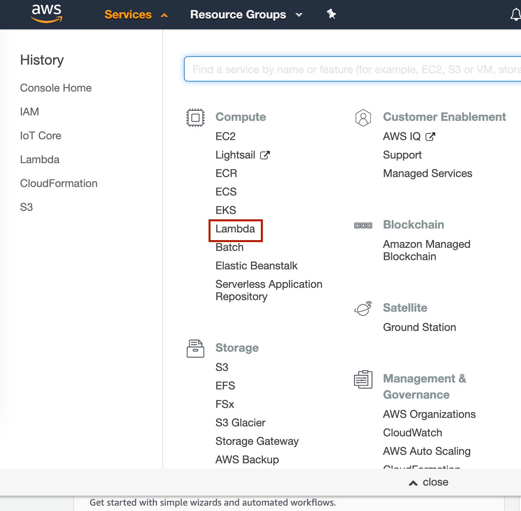This screenshot has height=511, width=521.
Task: Open Lambda under the Compute section
Action: [235, 229]
